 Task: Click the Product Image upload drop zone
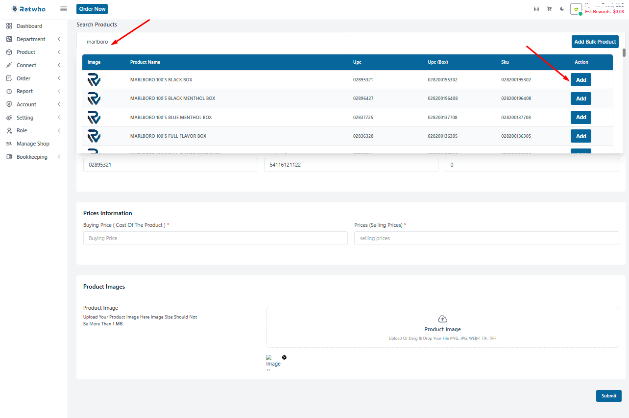pyautogui.click(x=442, y=327)
